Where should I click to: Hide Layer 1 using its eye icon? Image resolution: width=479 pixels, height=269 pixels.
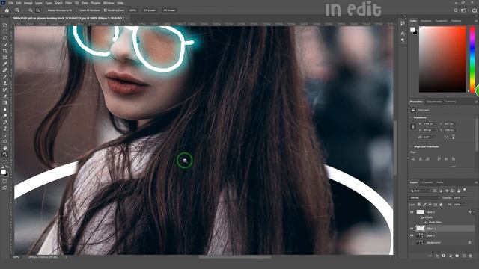click(412, 235)
